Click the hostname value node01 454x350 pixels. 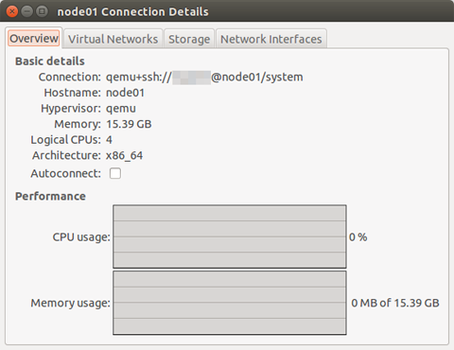[125, 93]
